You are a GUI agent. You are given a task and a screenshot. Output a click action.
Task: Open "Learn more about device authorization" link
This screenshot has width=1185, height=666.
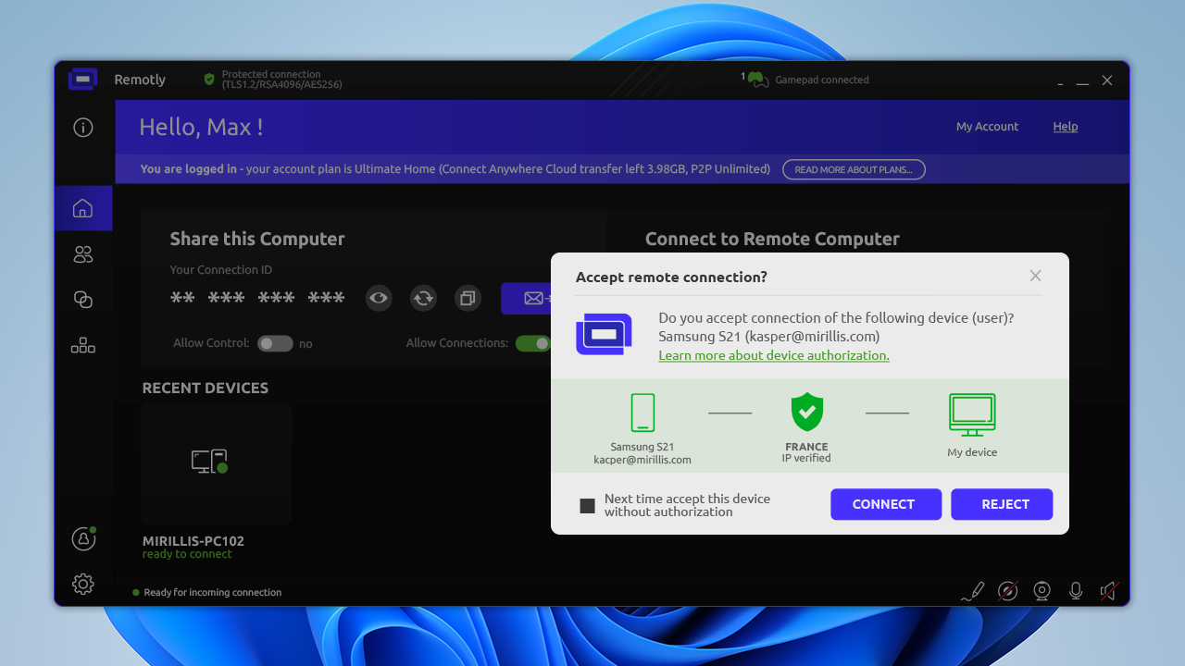tap(773, 355)
